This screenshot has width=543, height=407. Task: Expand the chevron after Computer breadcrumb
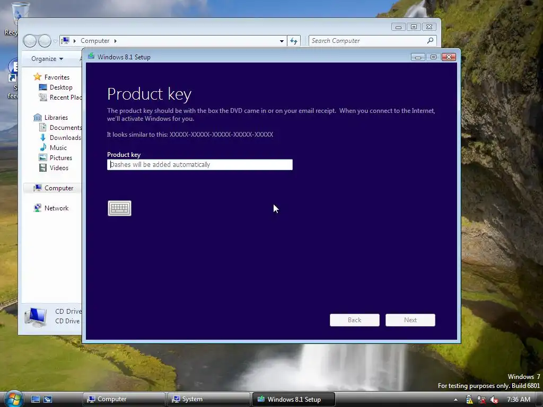coord(115,41)
